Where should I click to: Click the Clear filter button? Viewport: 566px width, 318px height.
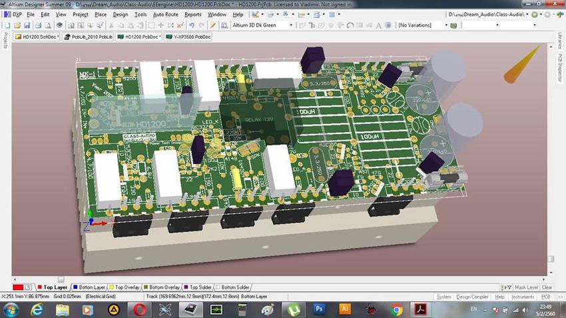(x=547, y=287)
